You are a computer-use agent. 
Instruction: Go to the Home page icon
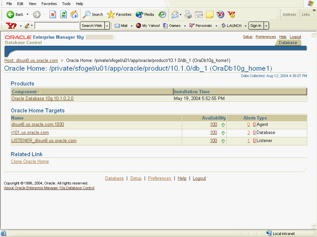tap(74, 14)
